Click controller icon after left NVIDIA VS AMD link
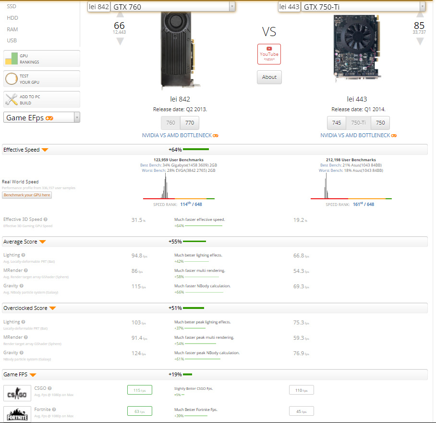 click(216, 136)
